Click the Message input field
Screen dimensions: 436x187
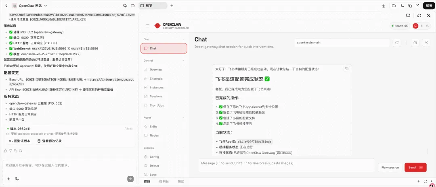tap(286, 165)
